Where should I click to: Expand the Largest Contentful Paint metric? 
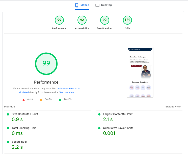[118, 114]
